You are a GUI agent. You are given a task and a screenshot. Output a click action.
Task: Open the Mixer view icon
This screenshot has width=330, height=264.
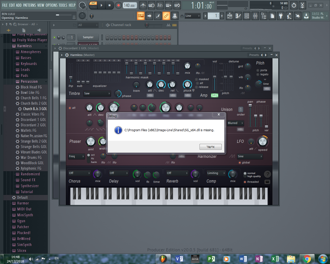point(255,16)
